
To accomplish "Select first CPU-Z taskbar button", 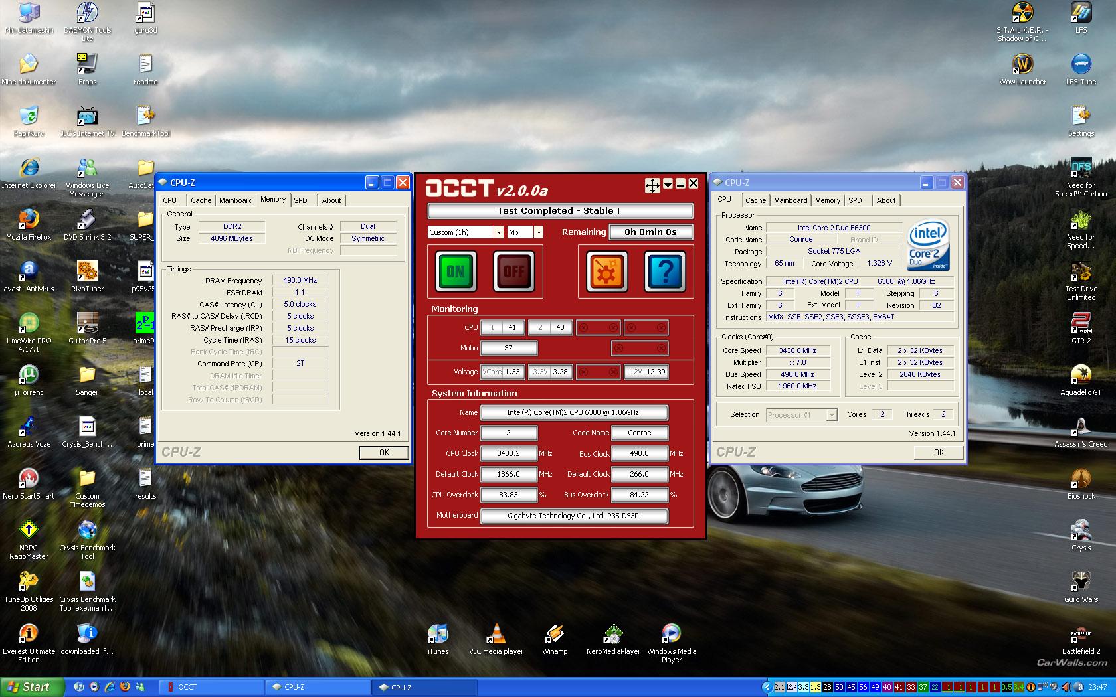I will [319, 687].
